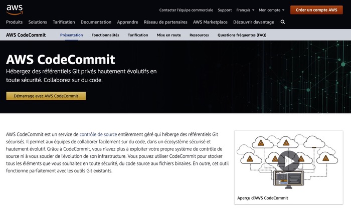Follow the contrôle de source link
Viewport: 351px width, 216px height.
[x=98, y=134]
